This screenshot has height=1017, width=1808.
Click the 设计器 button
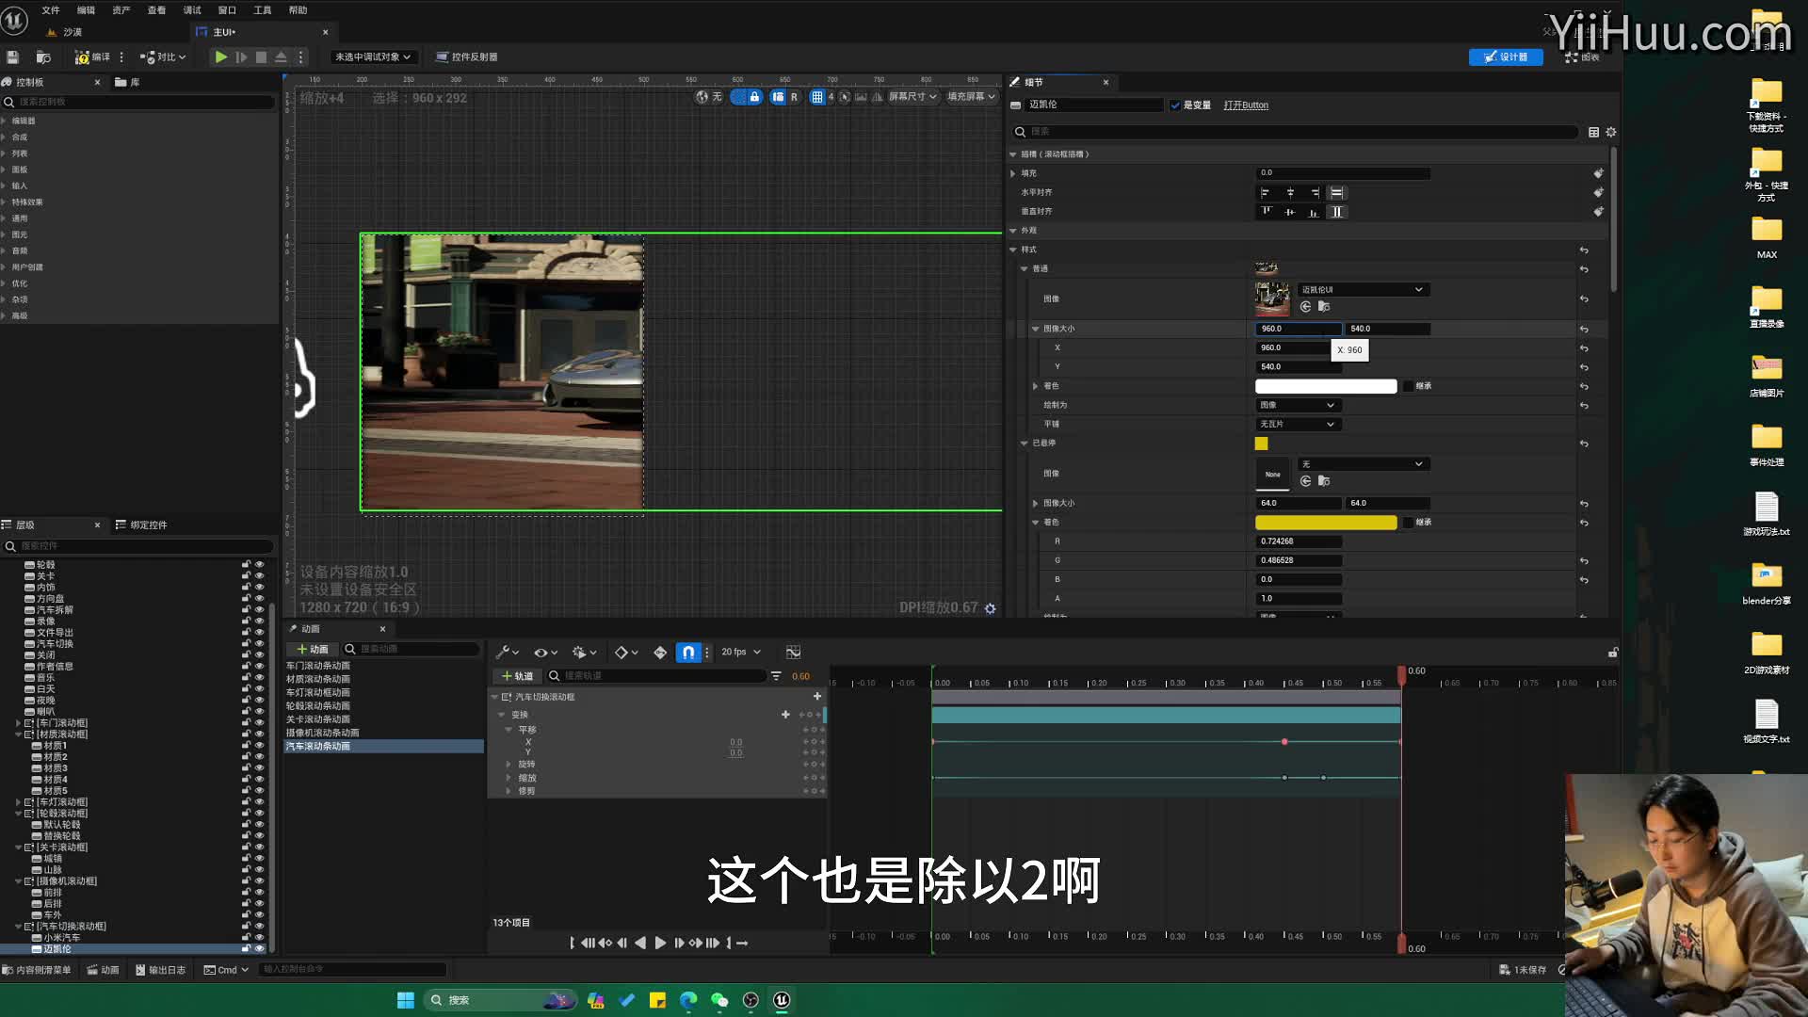point(1506,57)
